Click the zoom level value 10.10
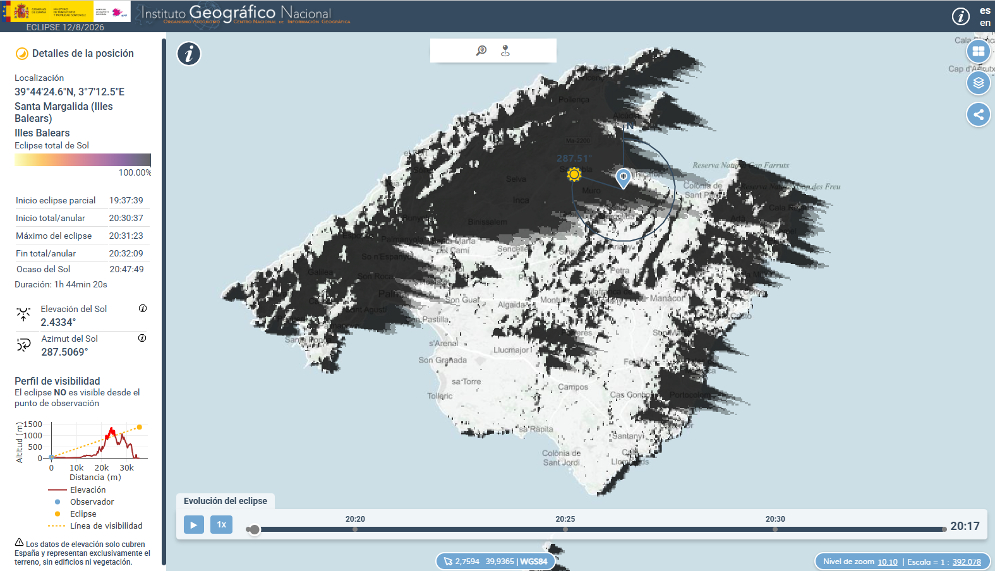Viewport: 995px width, 571px height. (x=887, y=562)
